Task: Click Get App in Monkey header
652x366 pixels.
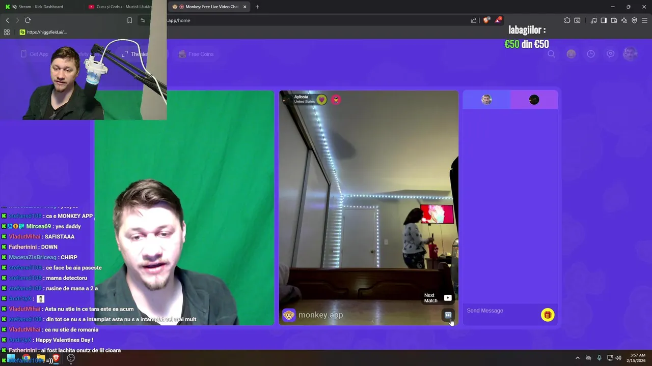Action: (35, 54)
